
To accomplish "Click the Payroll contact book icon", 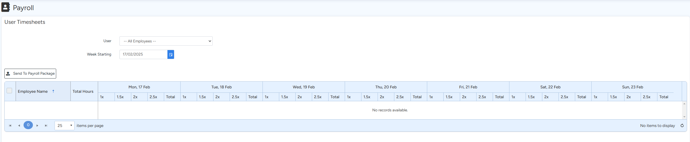I will [5, 7].
